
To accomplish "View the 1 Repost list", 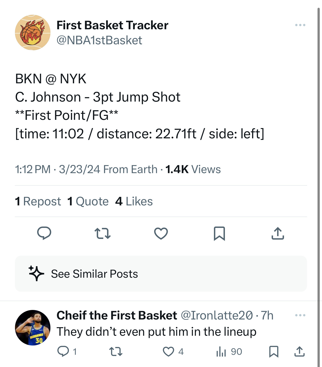I will [38, 201].
